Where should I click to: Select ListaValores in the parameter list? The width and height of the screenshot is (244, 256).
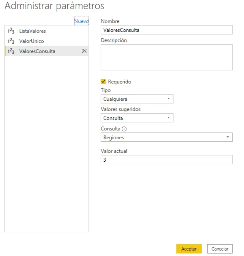point(32,31)
